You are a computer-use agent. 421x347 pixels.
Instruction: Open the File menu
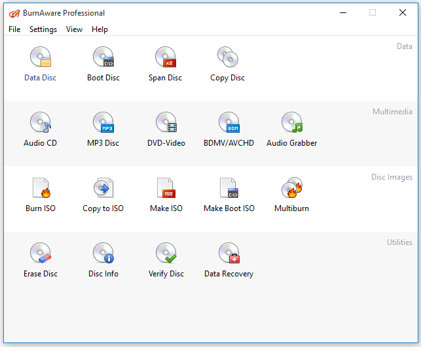pyautogui.click(x=14, y=29)
